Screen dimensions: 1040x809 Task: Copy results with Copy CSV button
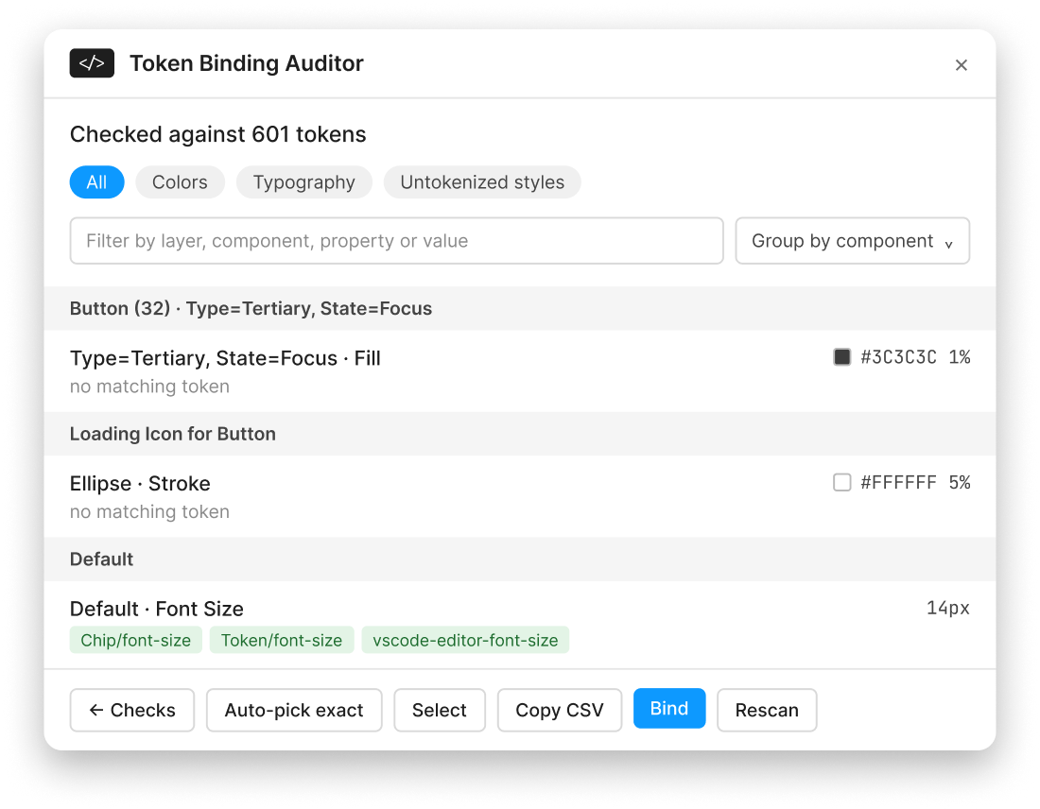tap(560, 710)
